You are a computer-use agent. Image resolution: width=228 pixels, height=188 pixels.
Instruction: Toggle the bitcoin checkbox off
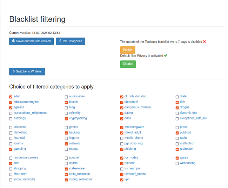(x=66, y=102)
